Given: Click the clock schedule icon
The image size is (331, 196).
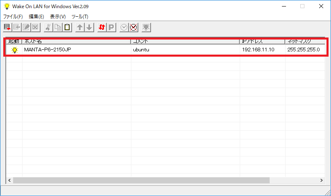Looking at the screenshot, I should click(x=124, y=27).
